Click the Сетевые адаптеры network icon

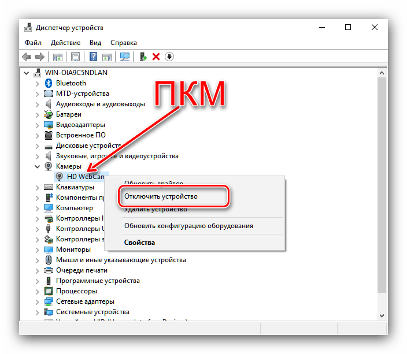(x=49, y=301)
